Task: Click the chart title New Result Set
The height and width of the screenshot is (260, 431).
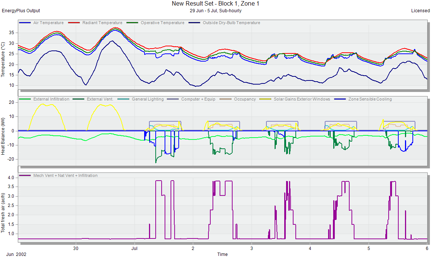Action: (x=215, y=4)
